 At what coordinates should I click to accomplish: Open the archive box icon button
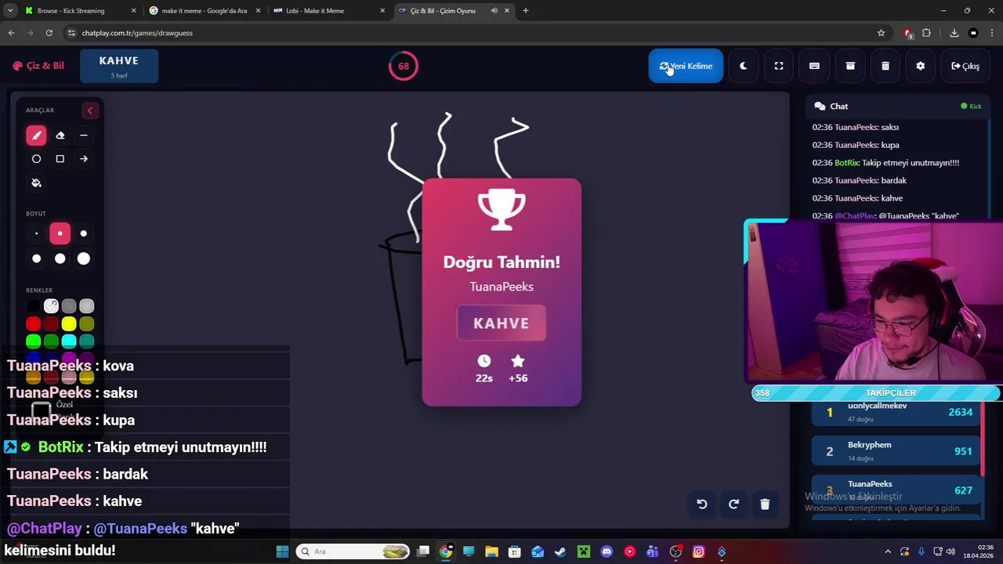click(x=850, y=66)
